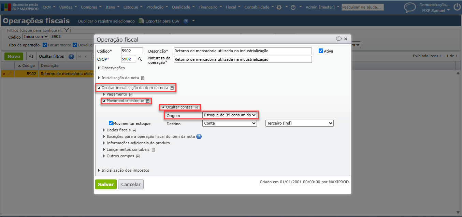Click the Cancelar button
This screenshot has height=217, width=462.
click(131, 184)
